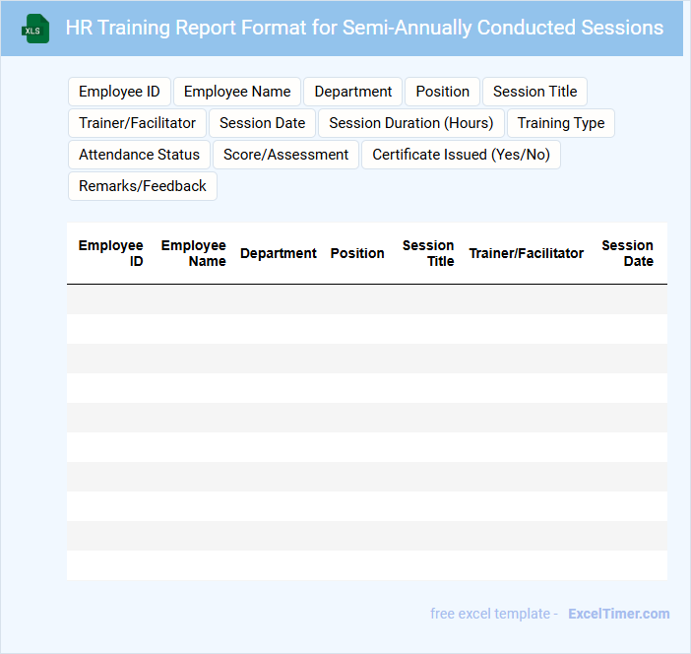Viewport: 691px width, 654px height.
Task: Select the Certificate Issued (Yes/No) tag
Action: [x=461, y=155]
